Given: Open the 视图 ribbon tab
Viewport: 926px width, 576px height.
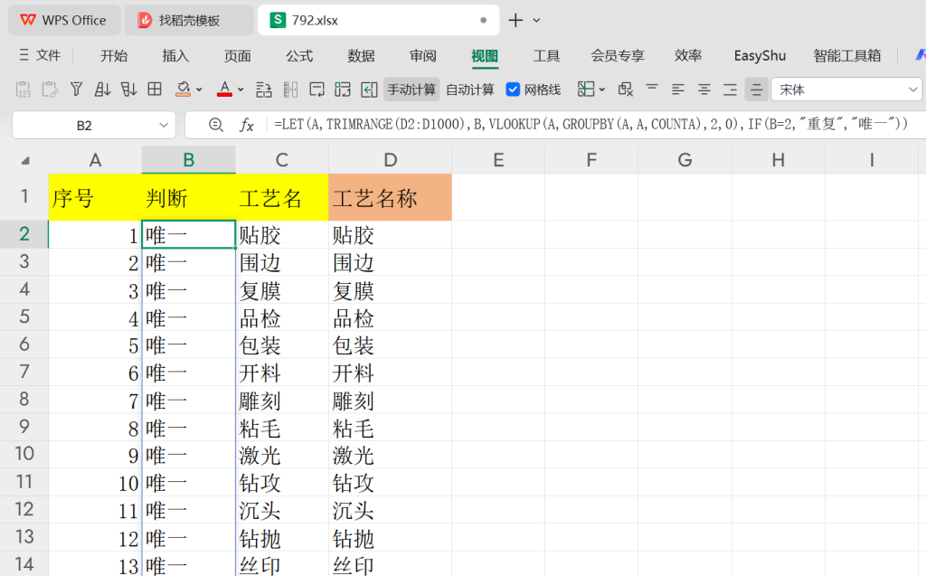Looking at the screenshot, I should click(485, 55).
